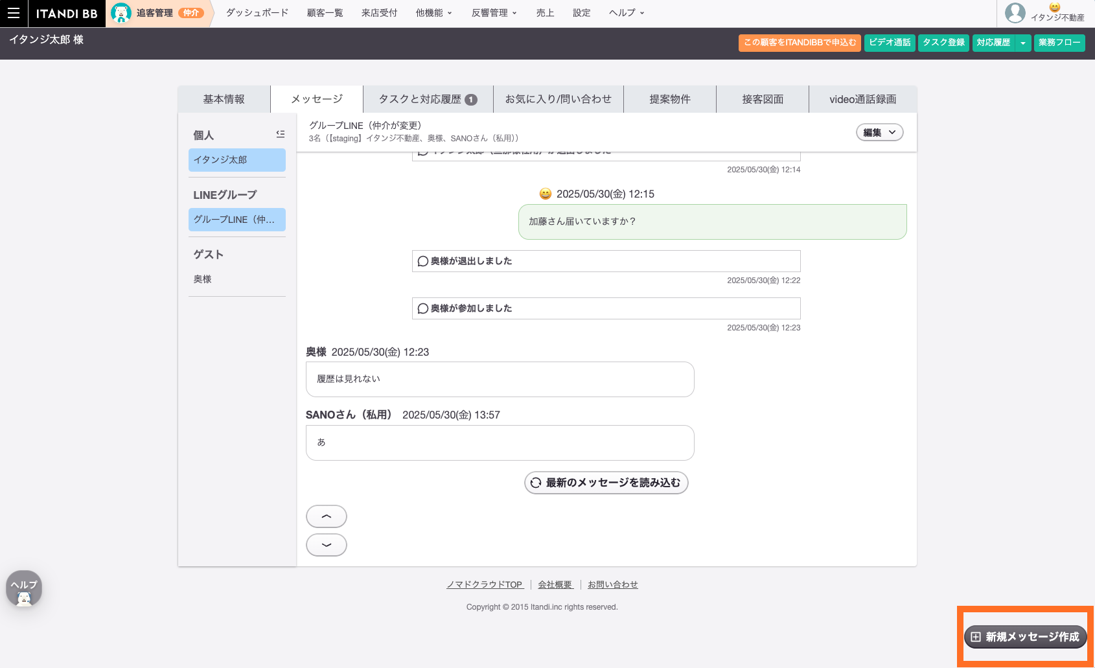The height and width of the screenshot is (668, 1095).
Task: Click the タスク登録 button
Action: pos(943,43)
